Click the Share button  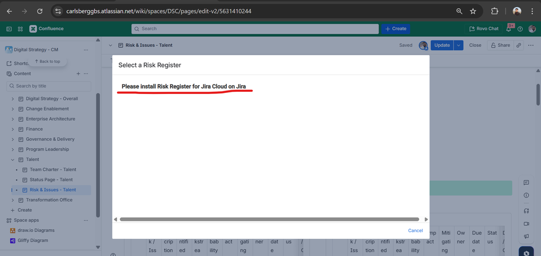pyautogui.click(x=500, y=45)
